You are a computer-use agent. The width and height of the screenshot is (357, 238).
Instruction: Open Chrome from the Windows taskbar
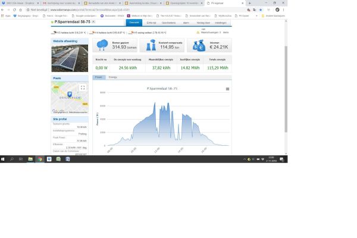[x=40, y=159]
